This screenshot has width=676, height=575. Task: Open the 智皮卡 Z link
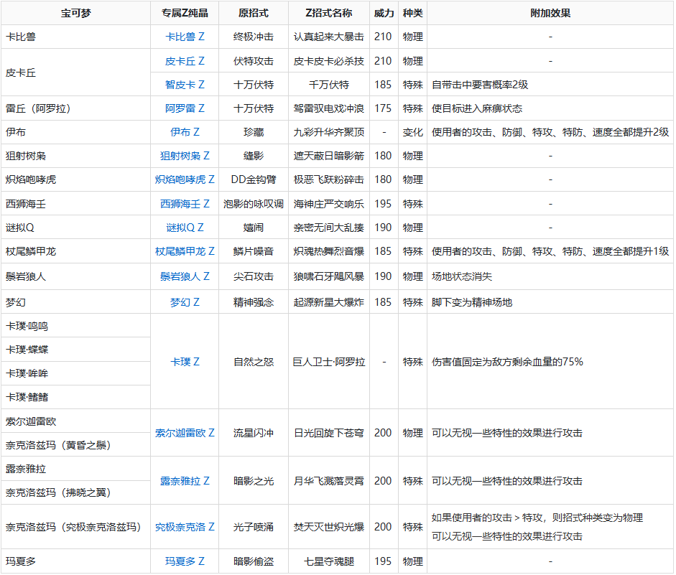coord(185,85)
